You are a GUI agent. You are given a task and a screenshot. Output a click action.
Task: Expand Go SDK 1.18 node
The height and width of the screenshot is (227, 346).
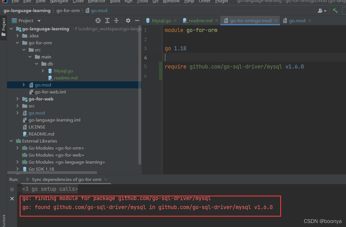17,169
